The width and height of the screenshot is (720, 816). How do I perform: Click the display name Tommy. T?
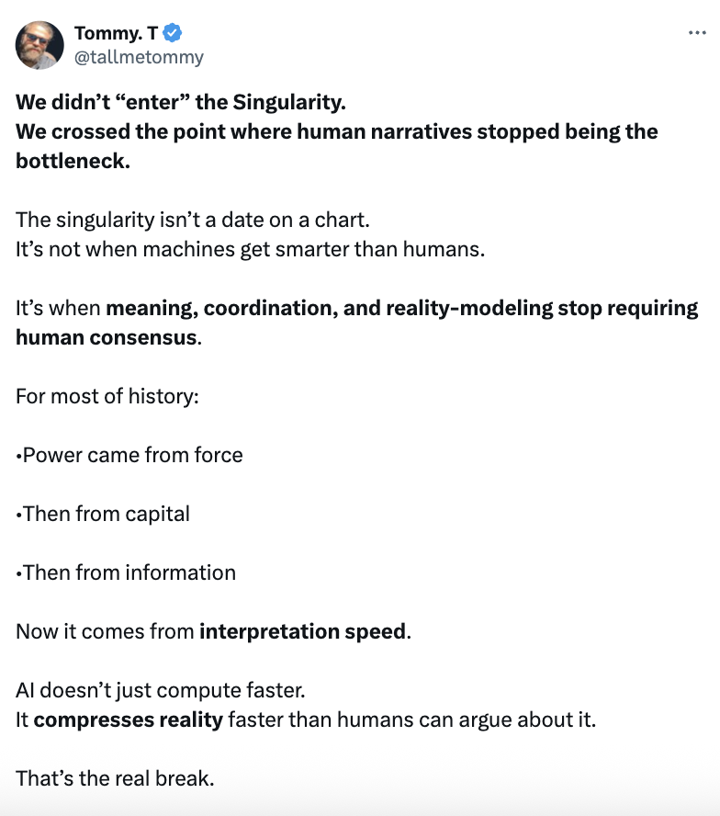coord(115,34)
